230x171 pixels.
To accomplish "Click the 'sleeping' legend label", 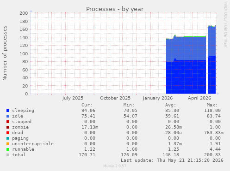I will (x=23, y=111).
